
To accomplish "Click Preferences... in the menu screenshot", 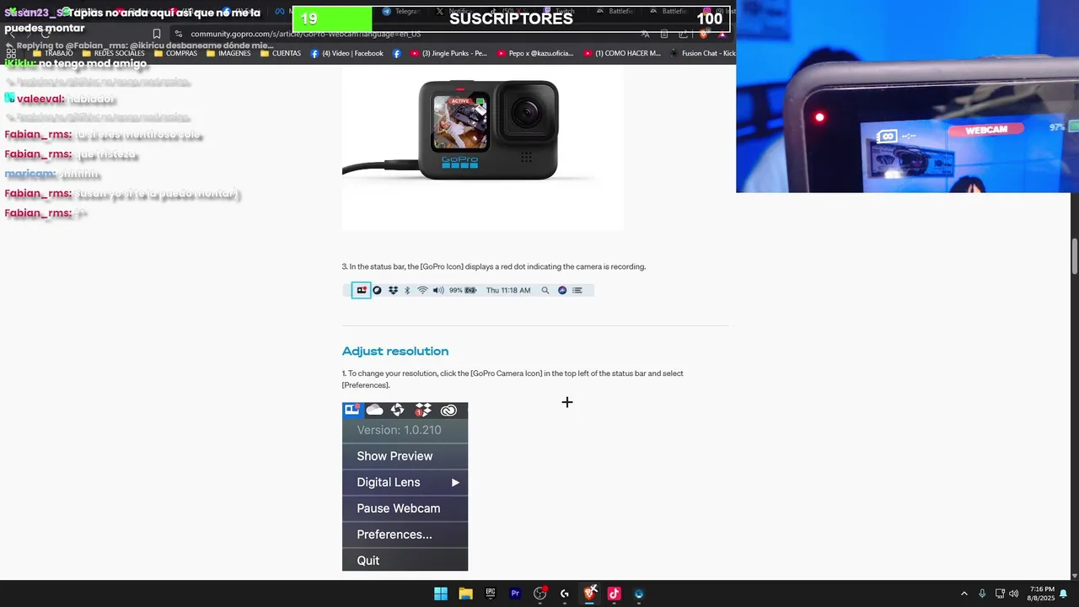I will pos(395,534).
